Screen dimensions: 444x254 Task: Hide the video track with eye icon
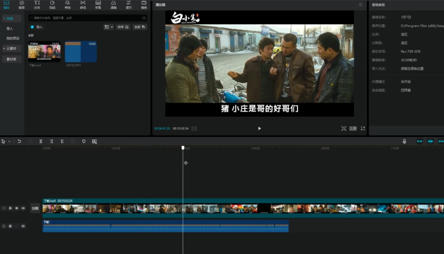coord(17,208)
